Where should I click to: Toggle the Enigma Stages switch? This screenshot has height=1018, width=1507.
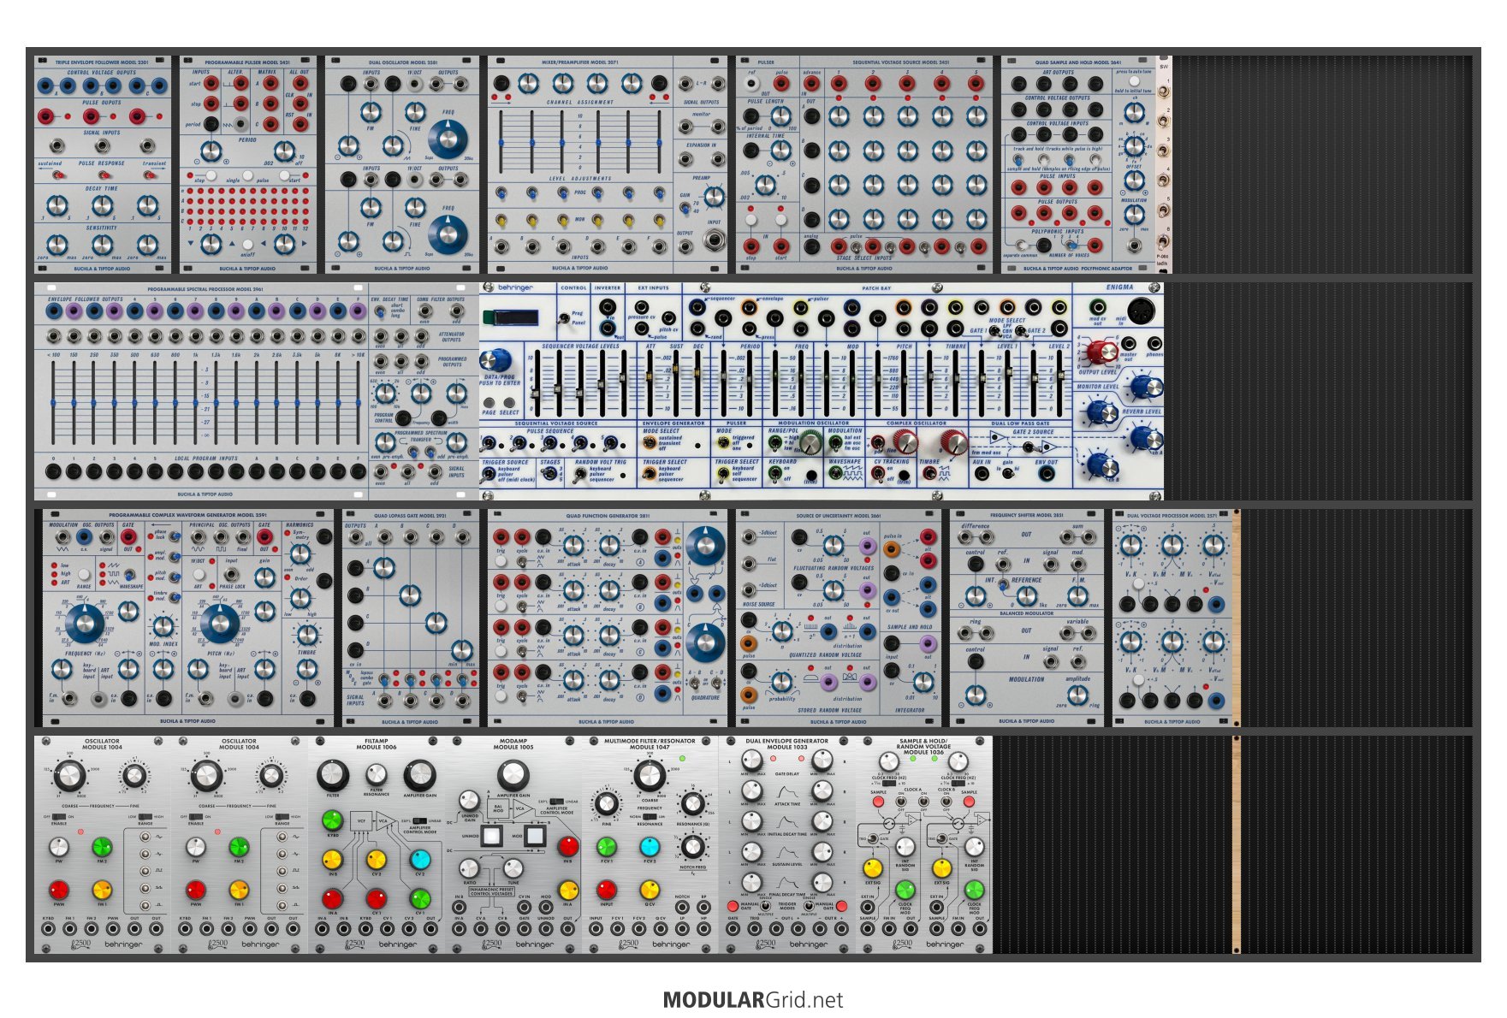click(550, 472)
